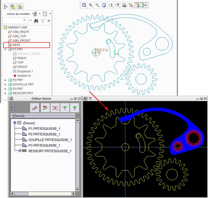The width and height of the screenshot is (208, 198).
Task: Open the Model Tree tab
Action: pos(5,7)
